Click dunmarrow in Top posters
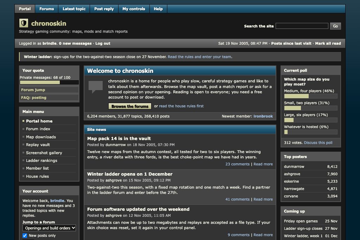The width and height of the screenshot is (360, 240). tap(294, 167)
